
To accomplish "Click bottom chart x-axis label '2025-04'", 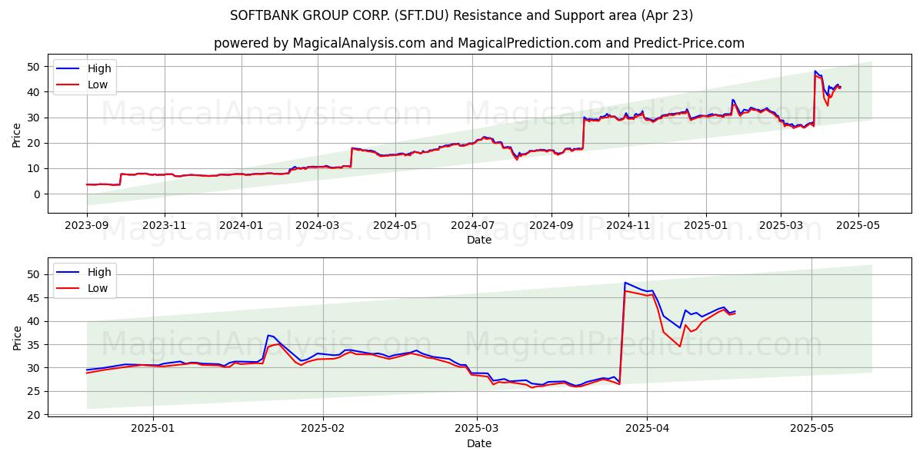I will (647, 429).
